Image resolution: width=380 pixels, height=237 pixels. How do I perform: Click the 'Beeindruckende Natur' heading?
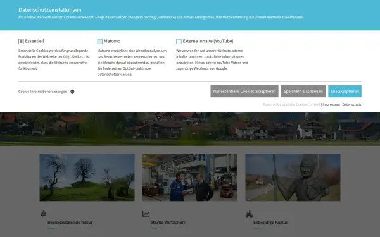pyautogui.click(x=70, y=222)
